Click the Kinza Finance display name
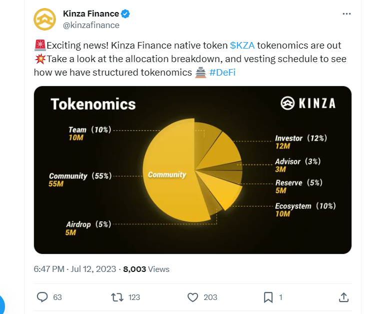 point(91,14)
